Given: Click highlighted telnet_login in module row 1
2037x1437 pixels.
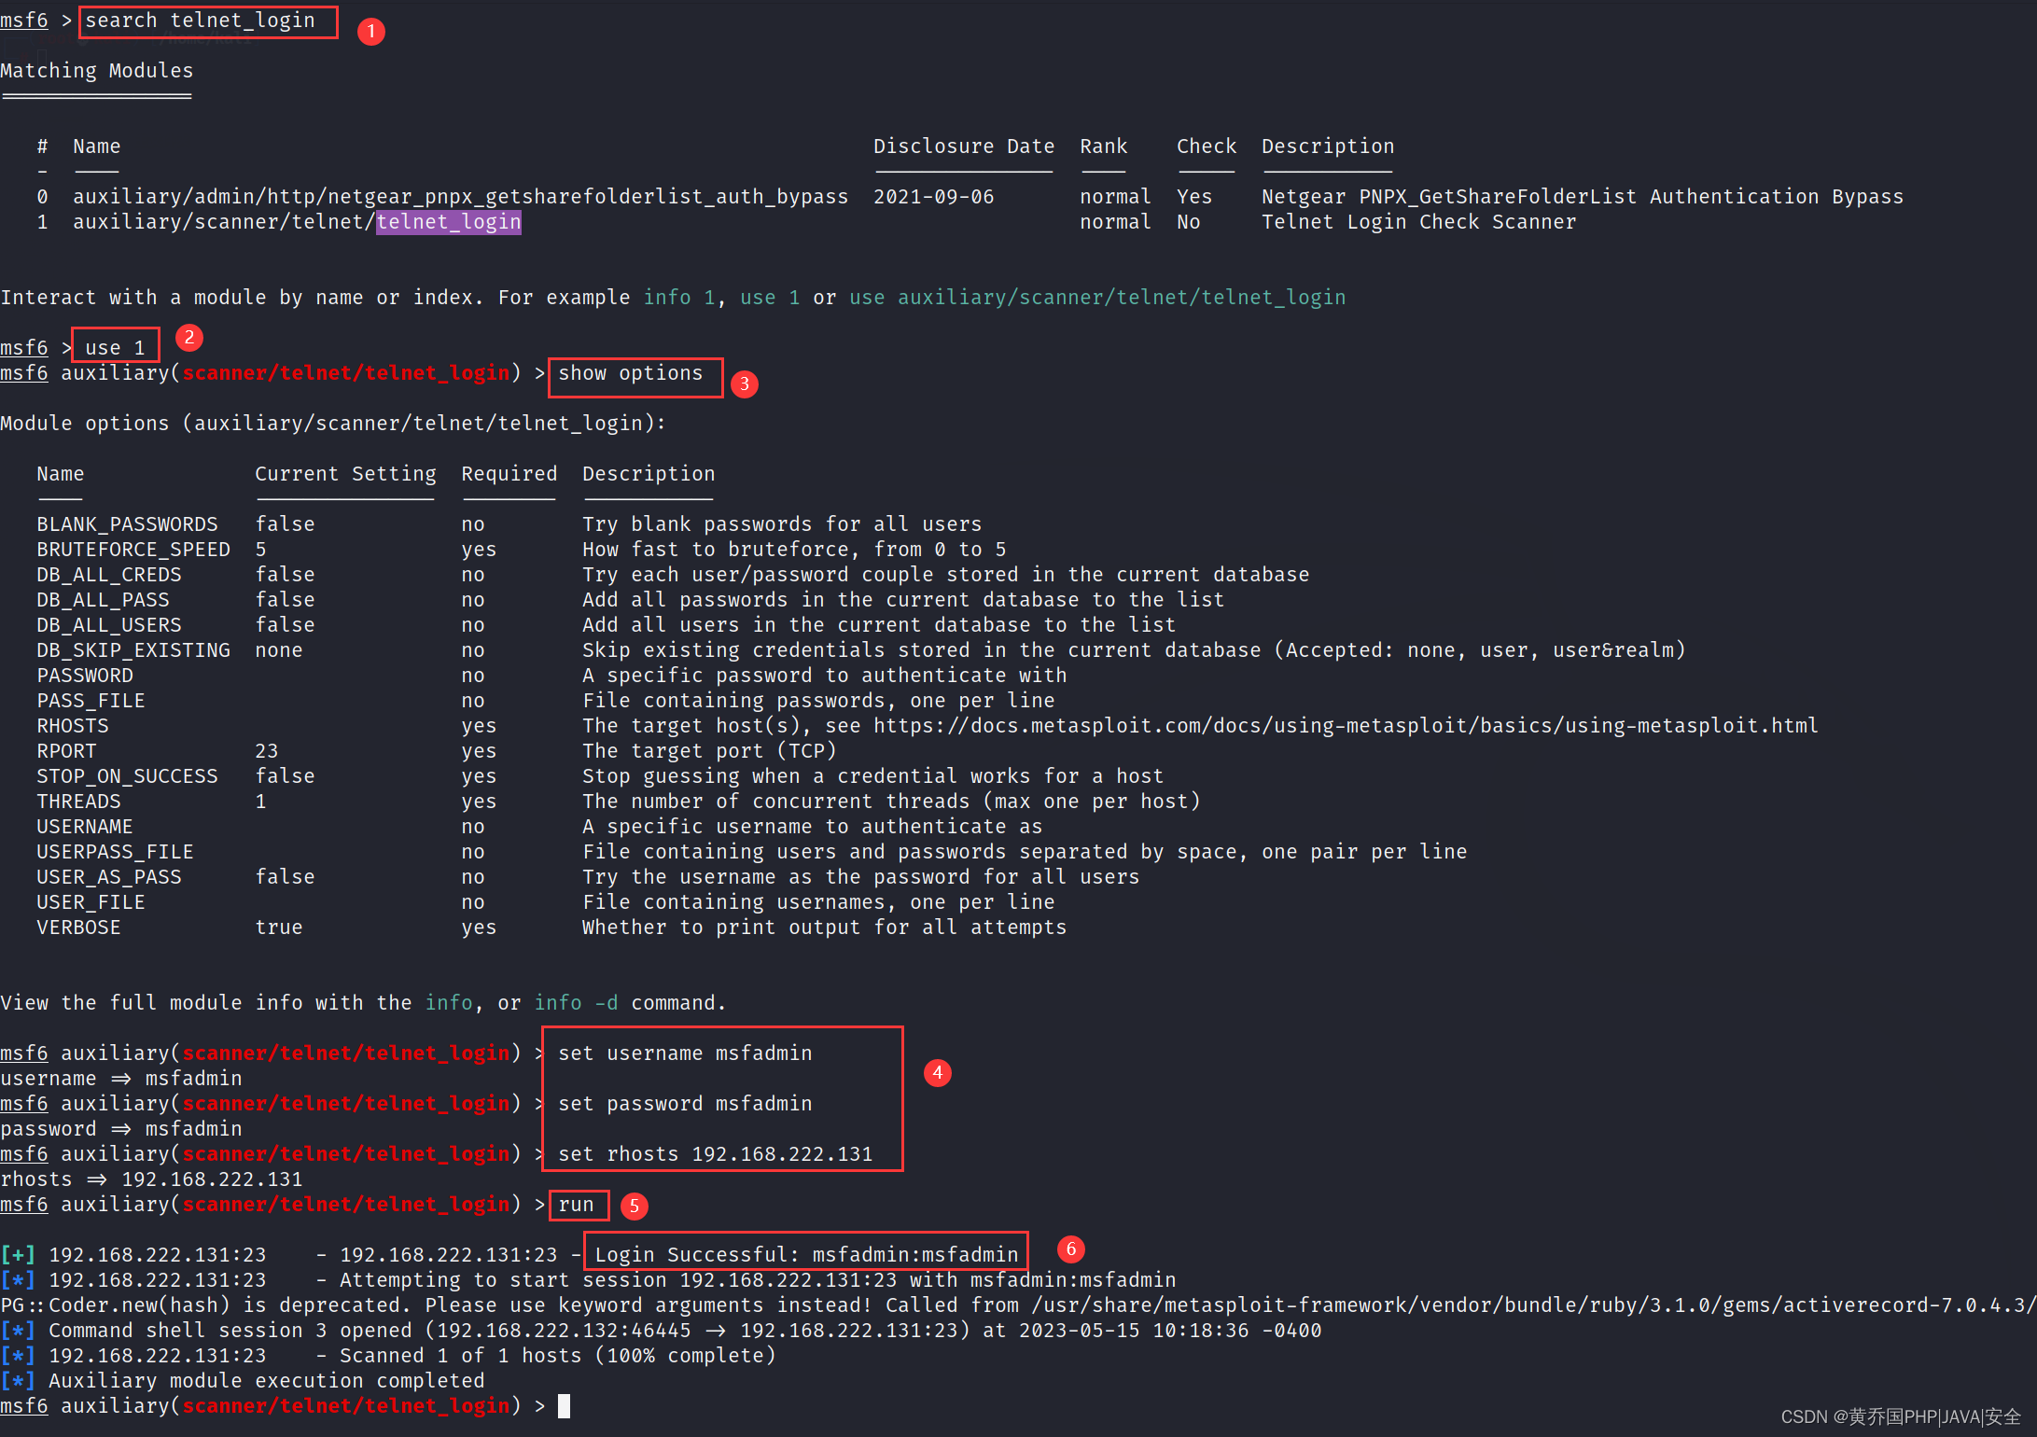Looking at the screenshot, I should tap(449, 222).
